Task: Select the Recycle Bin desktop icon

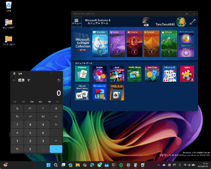Action: (9, 7)
